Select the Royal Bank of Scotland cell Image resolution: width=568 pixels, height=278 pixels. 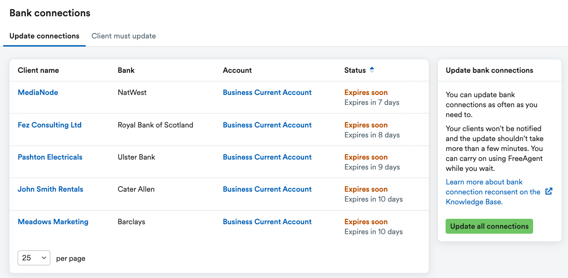pyautogui.click(x=155, y=125)
